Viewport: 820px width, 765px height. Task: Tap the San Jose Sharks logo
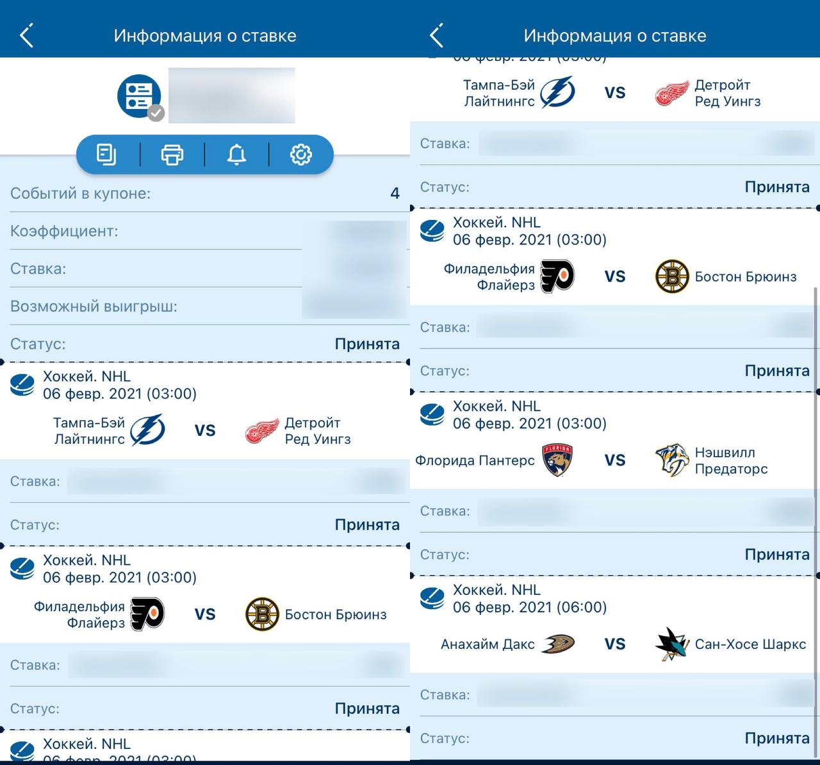pyautogui.click(x=671, y=644)
